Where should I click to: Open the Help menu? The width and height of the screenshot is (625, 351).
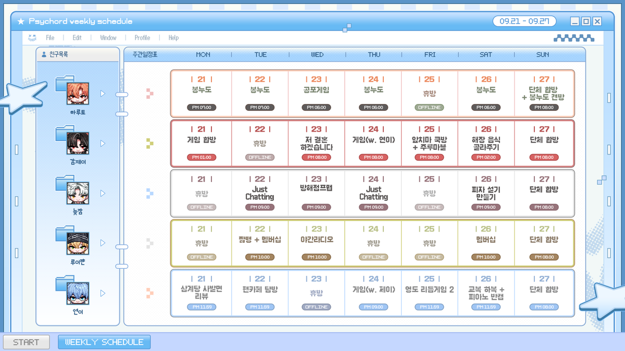point(173,37)
